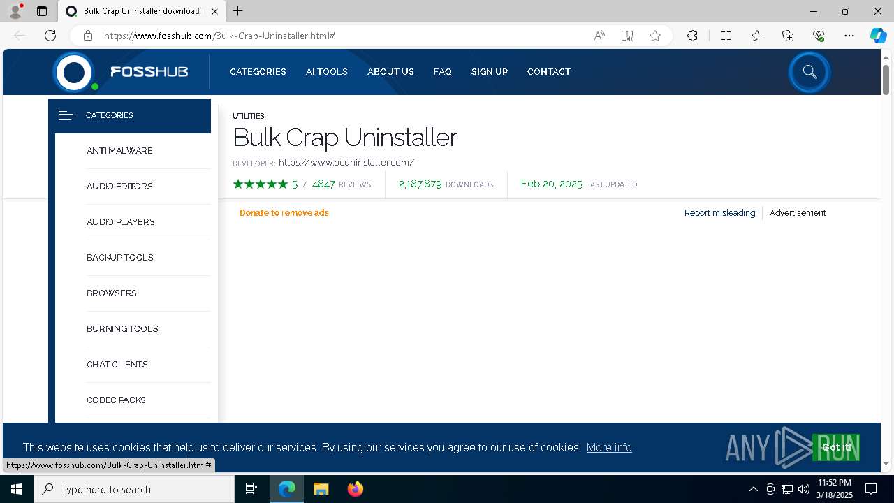Open the bcuninstaller.com developer link
This screenshot has width=894, height=503.
click(346, 163)
